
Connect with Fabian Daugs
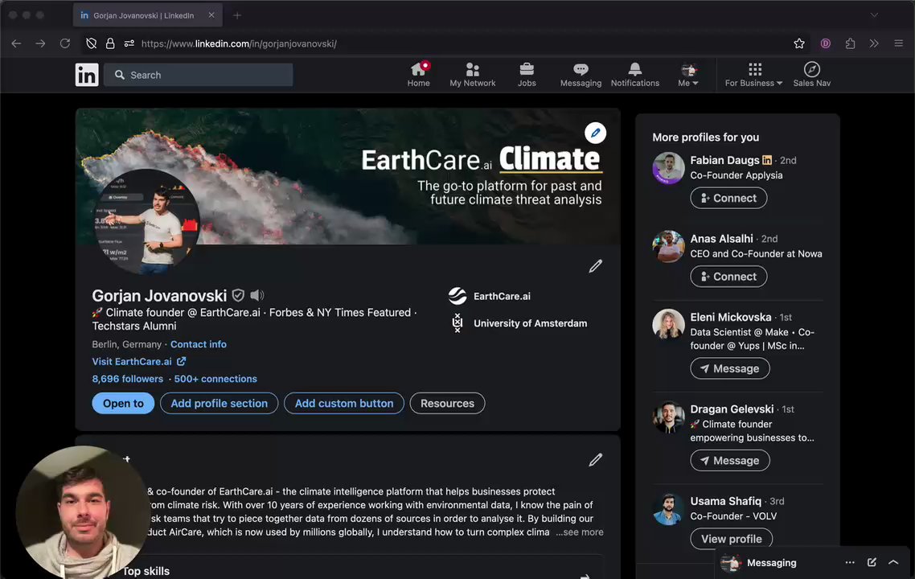click(728, 198)
